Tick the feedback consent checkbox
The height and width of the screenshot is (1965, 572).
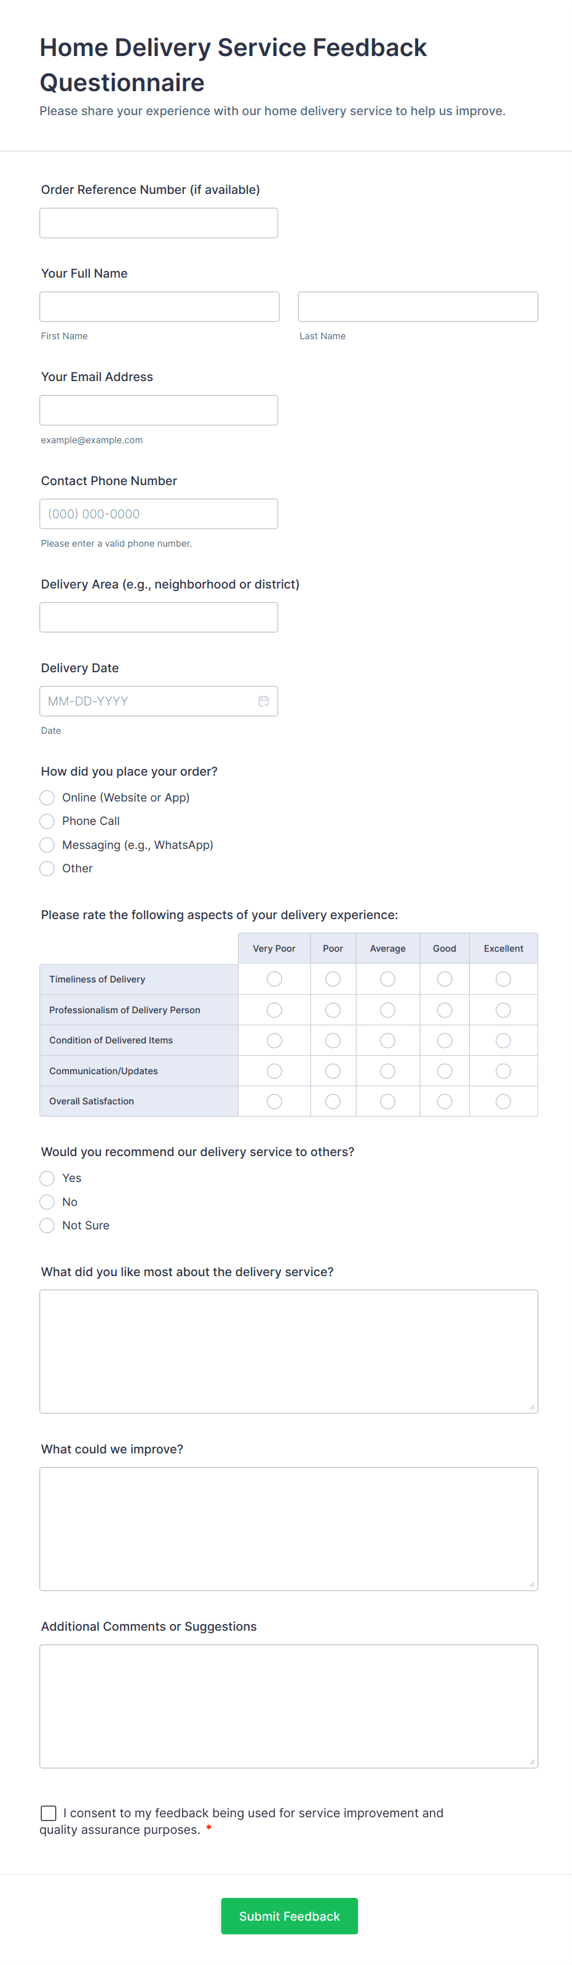(x=49, y=1812)
